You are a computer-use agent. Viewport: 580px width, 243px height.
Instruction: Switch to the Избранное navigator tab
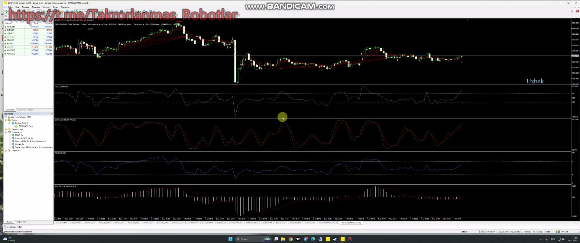(x=21, y=222)
